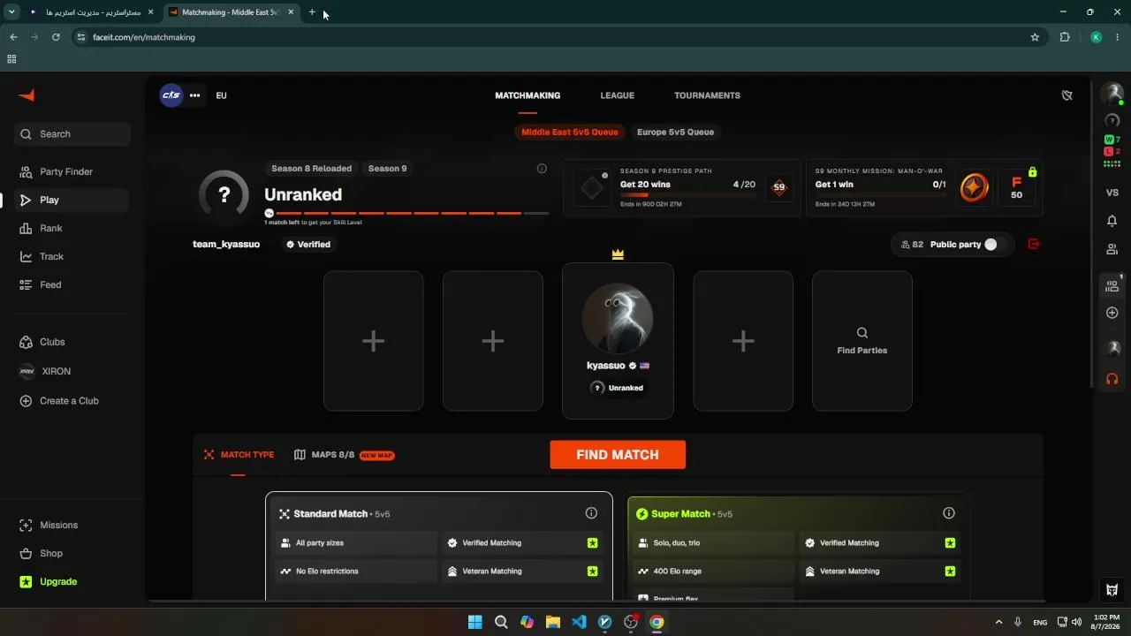Bookmark this page with the star icon
Image resolution: width=1131 pixels, height=636 pixels.
(x=1035, y=37)
